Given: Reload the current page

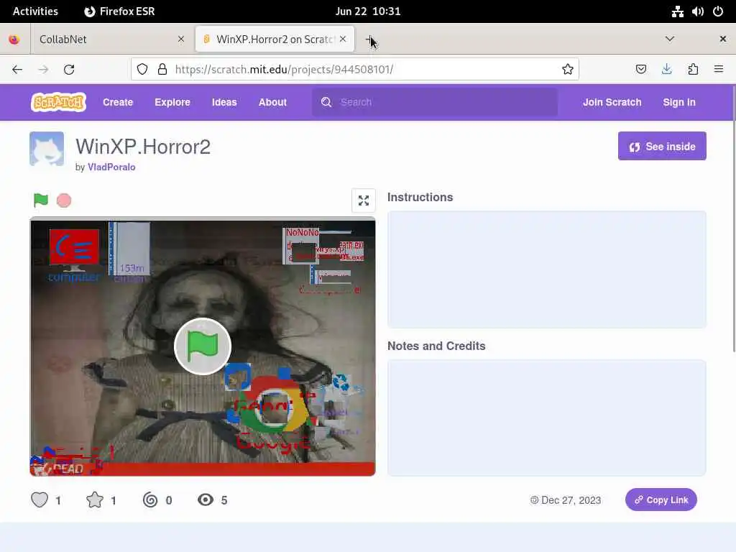Looking at the screenshot, I should tap(69, 70).
